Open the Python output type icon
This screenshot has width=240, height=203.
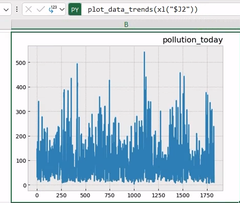53,9
